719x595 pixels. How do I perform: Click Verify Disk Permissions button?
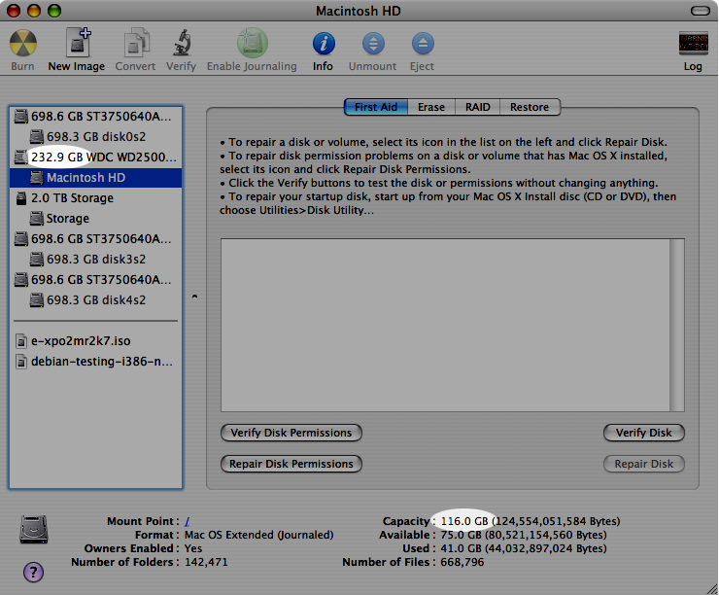291,433
